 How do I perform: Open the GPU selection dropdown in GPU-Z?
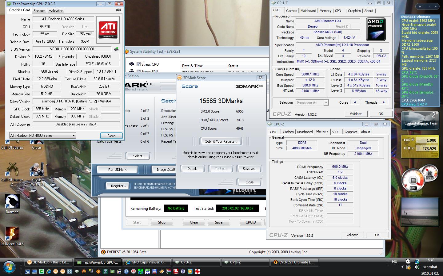point(42,135)
